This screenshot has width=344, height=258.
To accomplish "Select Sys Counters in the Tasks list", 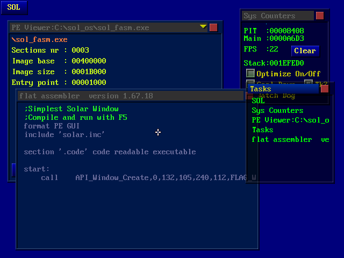I will click(x=277, y=110).
